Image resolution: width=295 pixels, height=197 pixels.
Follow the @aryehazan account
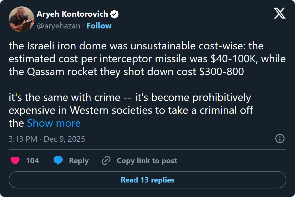pyautogui.click(x=99, y=26)
